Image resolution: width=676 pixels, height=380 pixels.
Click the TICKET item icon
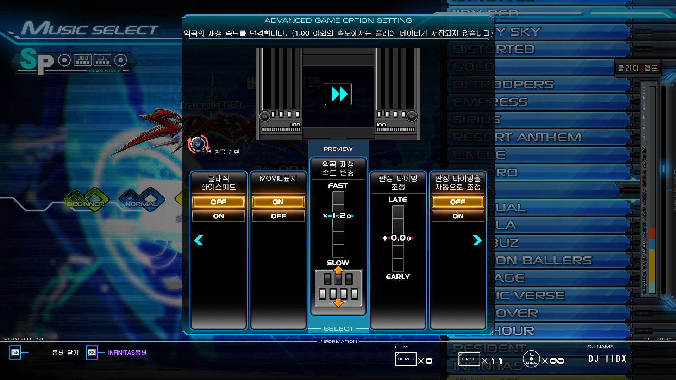point(406,359)
